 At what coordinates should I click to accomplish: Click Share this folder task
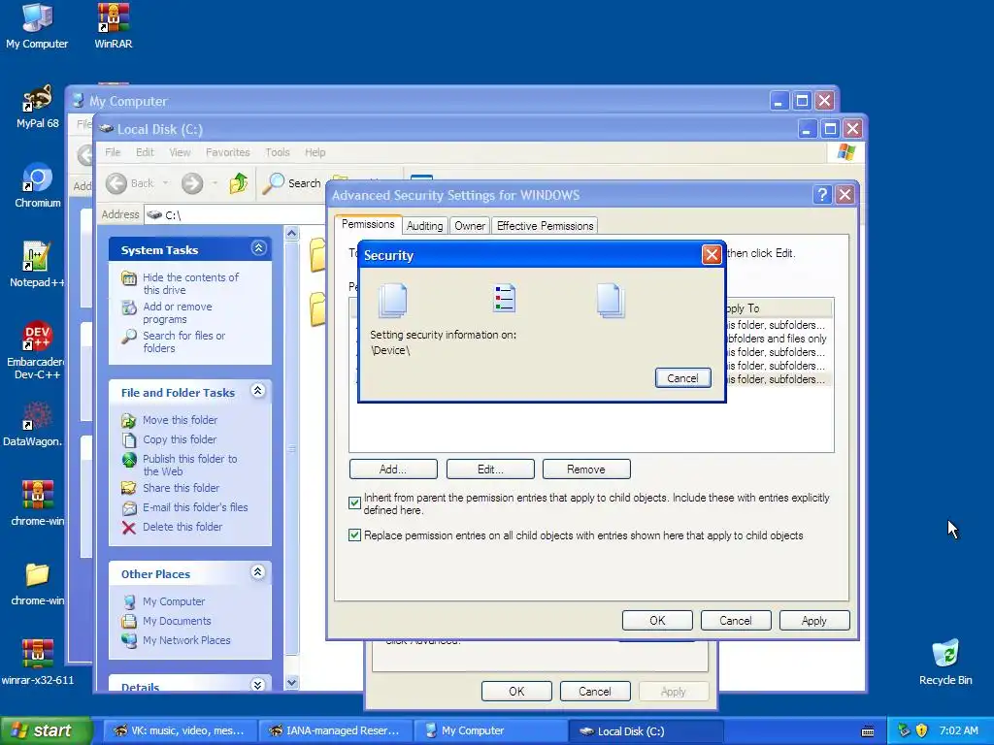[x=181, y=488]
